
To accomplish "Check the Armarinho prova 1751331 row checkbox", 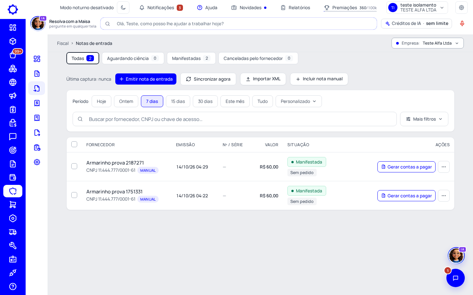I will click(x=74, y=195).
